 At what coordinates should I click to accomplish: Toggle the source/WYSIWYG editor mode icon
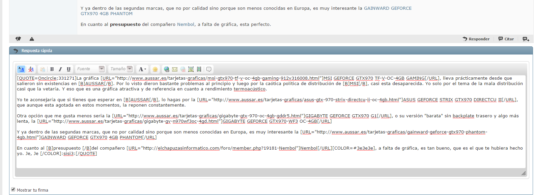click(x=21, y=69)
